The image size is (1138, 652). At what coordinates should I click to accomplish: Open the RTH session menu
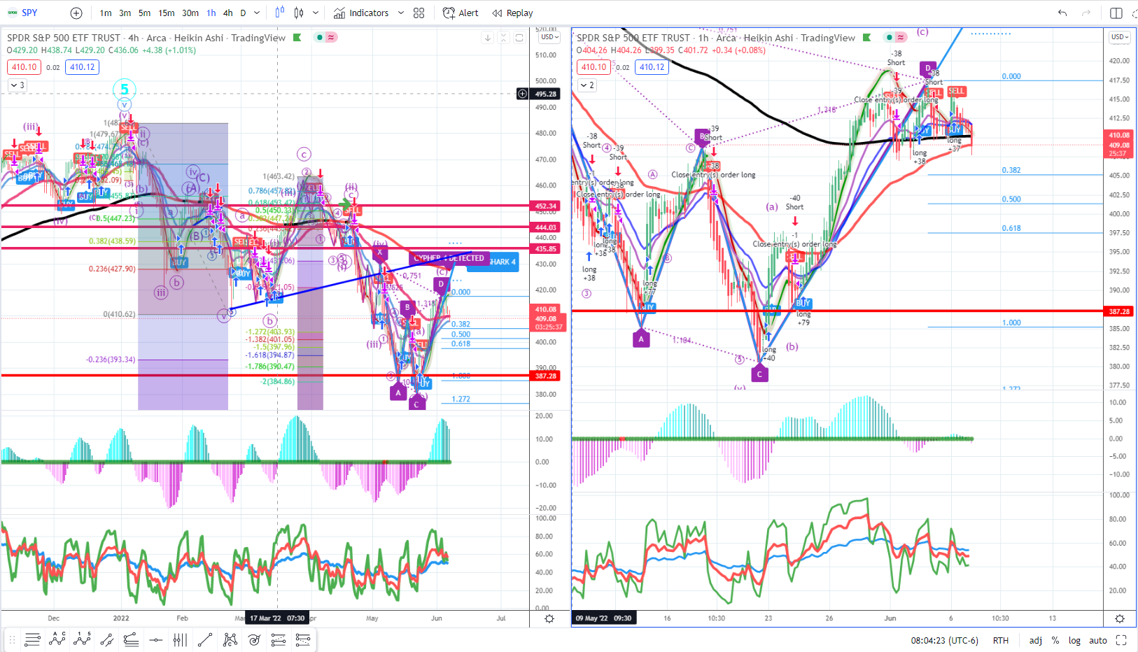coord(1001,640)
